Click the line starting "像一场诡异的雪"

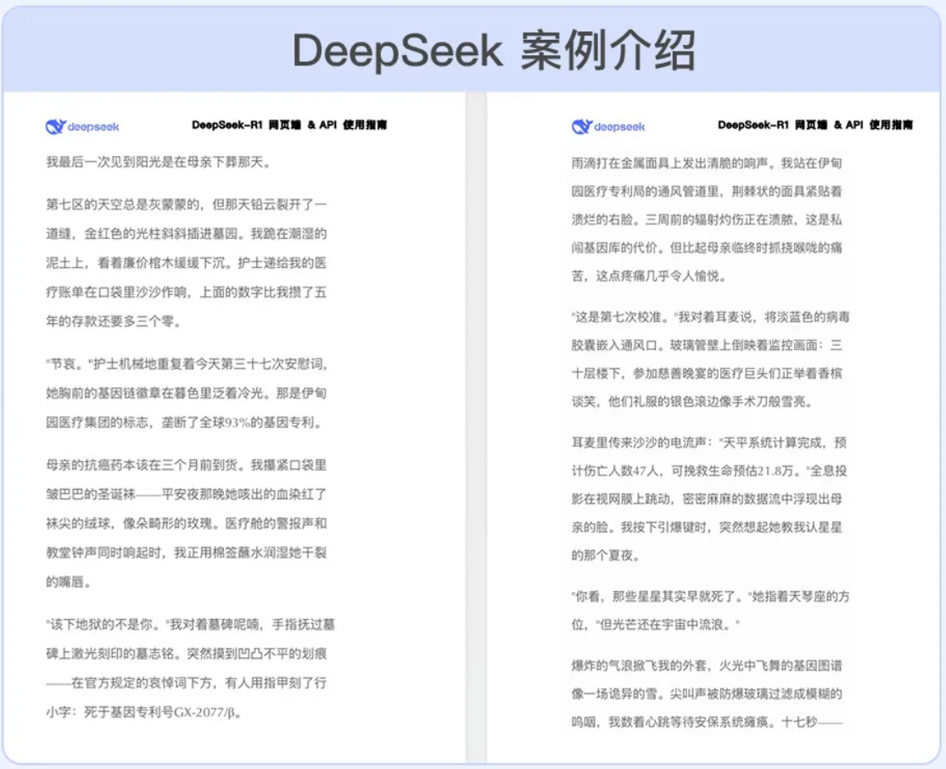click(x=707, y=694)
